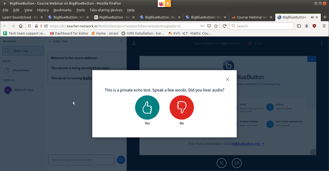
Task: Collapse the Public Chat panel back arrow
Action: [50, 41]
